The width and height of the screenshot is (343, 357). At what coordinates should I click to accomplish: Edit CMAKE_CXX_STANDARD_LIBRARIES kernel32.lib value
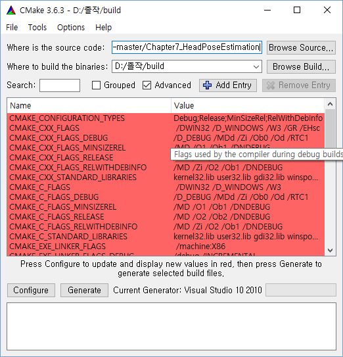tap(248, 178)
